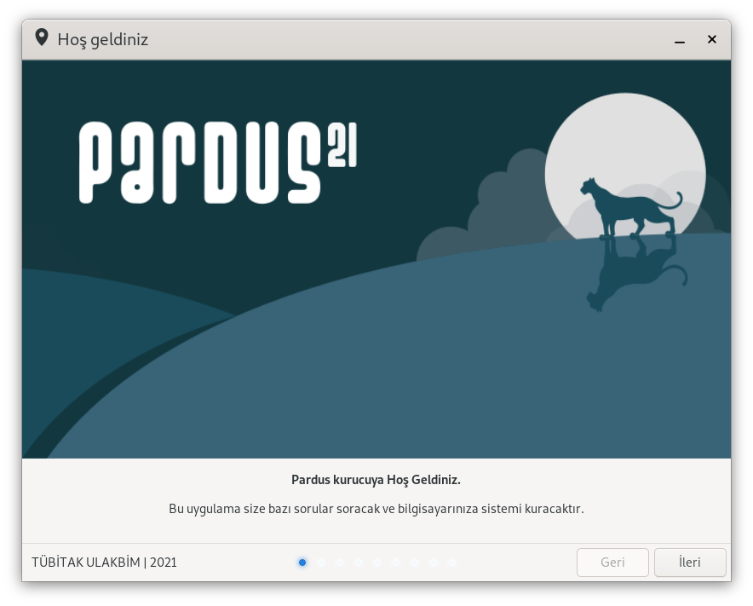
Task: Click the İleri button to continue
Action: (x=690, y=563)
